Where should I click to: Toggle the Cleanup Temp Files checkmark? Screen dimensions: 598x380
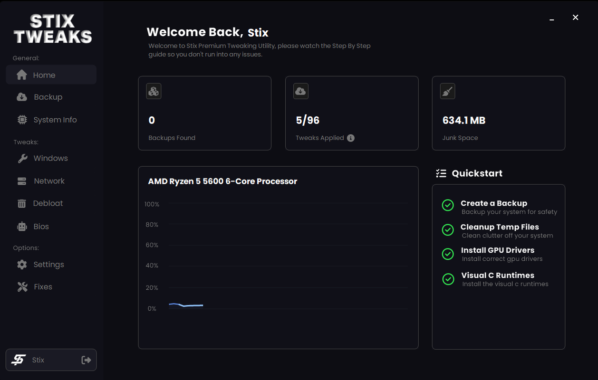(x=447, y=230)
